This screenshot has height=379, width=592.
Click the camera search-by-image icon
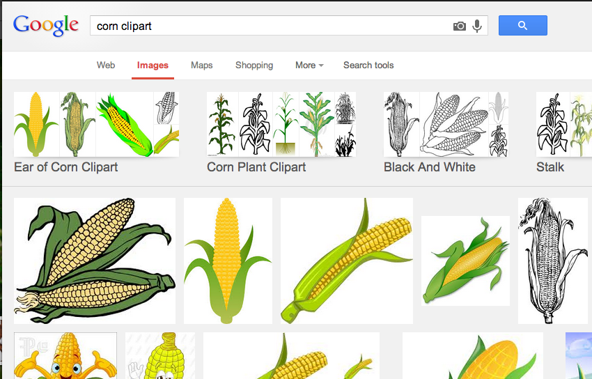(459, 26)
